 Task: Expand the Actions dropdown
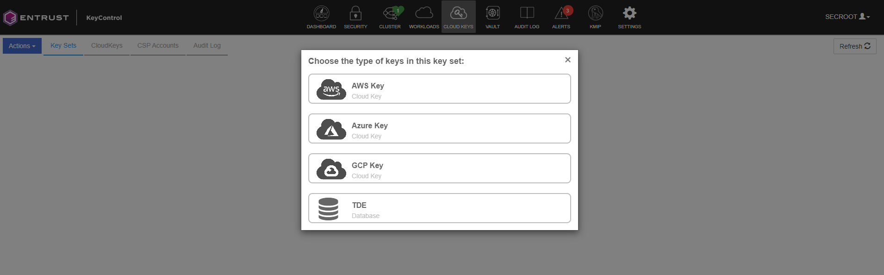[x=22, y=46]
